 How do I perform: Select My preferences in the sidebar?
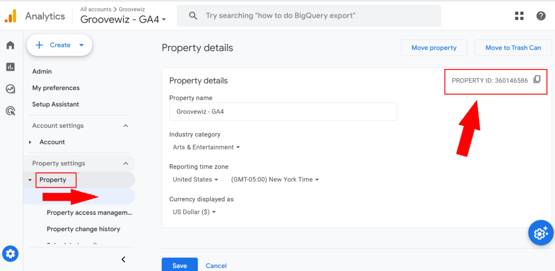coord(56,88)
